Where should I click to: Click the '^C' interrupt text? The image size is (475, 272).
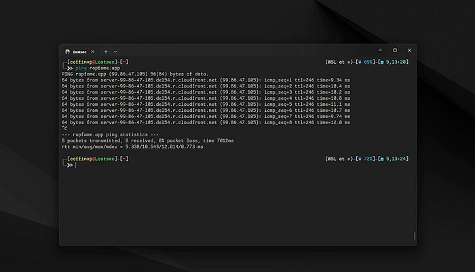click(x=64, y=128)
